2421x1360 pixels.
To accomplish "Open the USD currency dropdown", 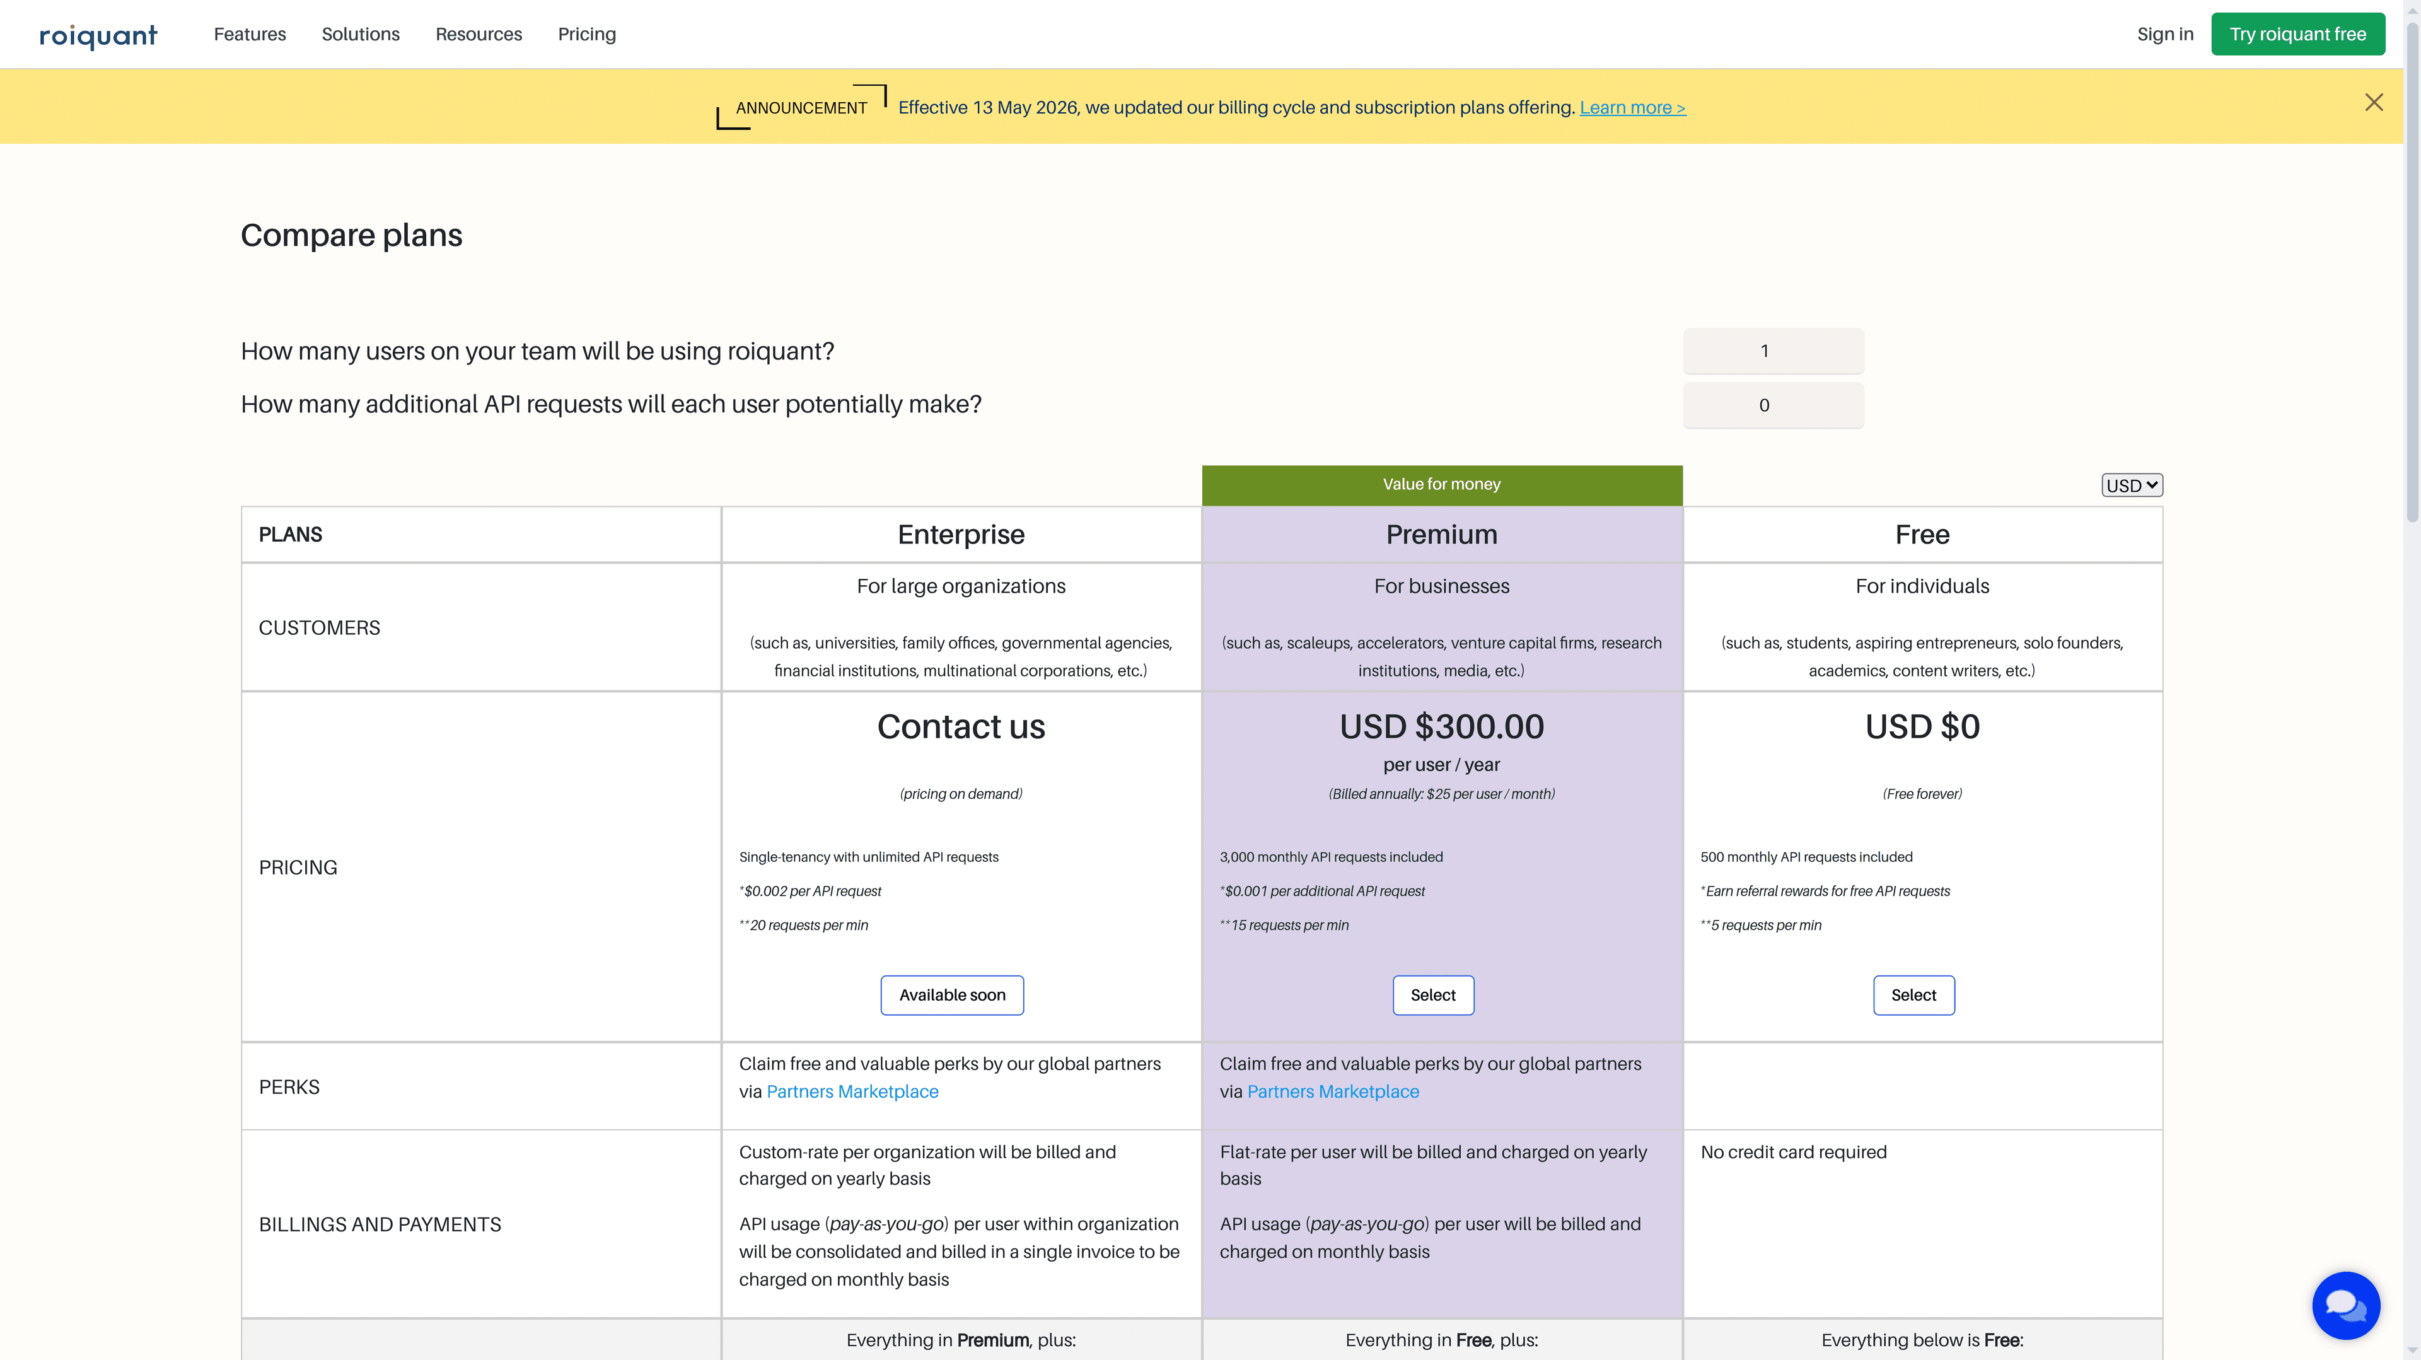I will pos(2132,485).
